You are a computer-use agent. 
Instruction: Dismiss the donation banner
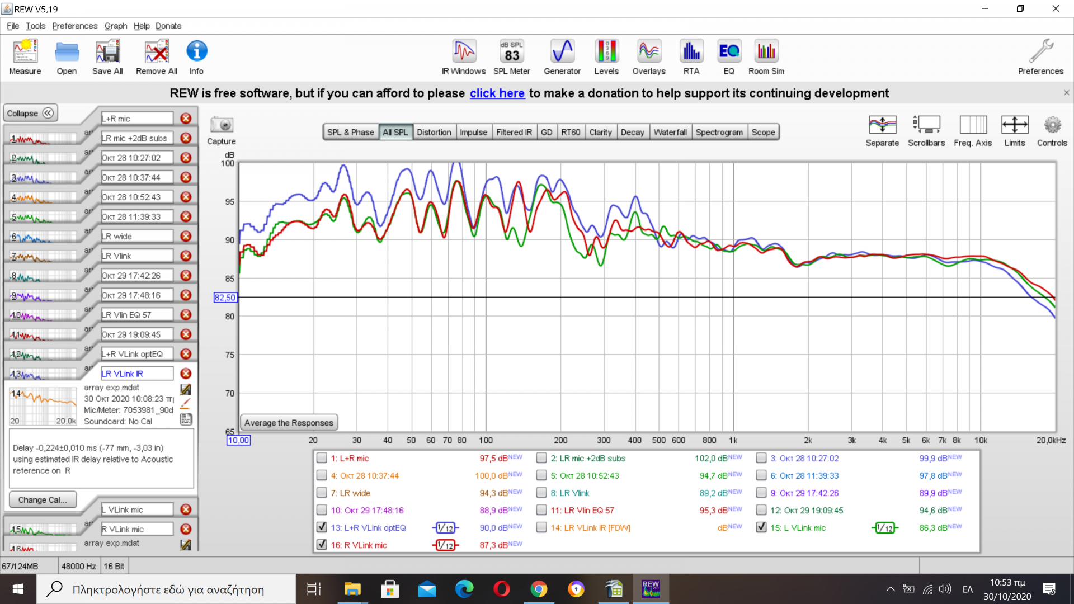(1066, 93)
